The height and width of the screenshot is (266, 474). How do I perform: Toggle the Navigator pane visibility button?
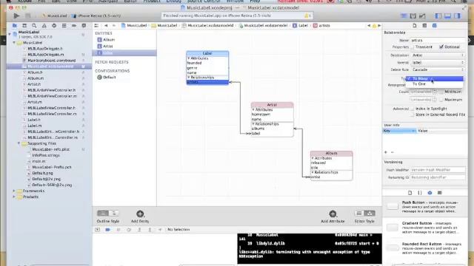pos(438,16)
